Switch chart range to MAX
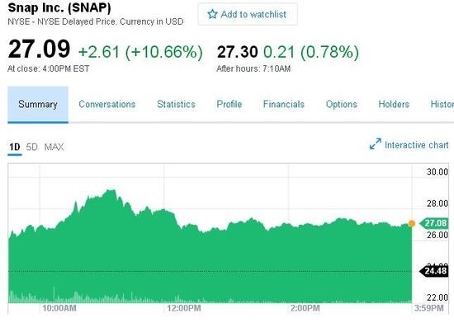454x323 pixels. (x=54, y=147)
